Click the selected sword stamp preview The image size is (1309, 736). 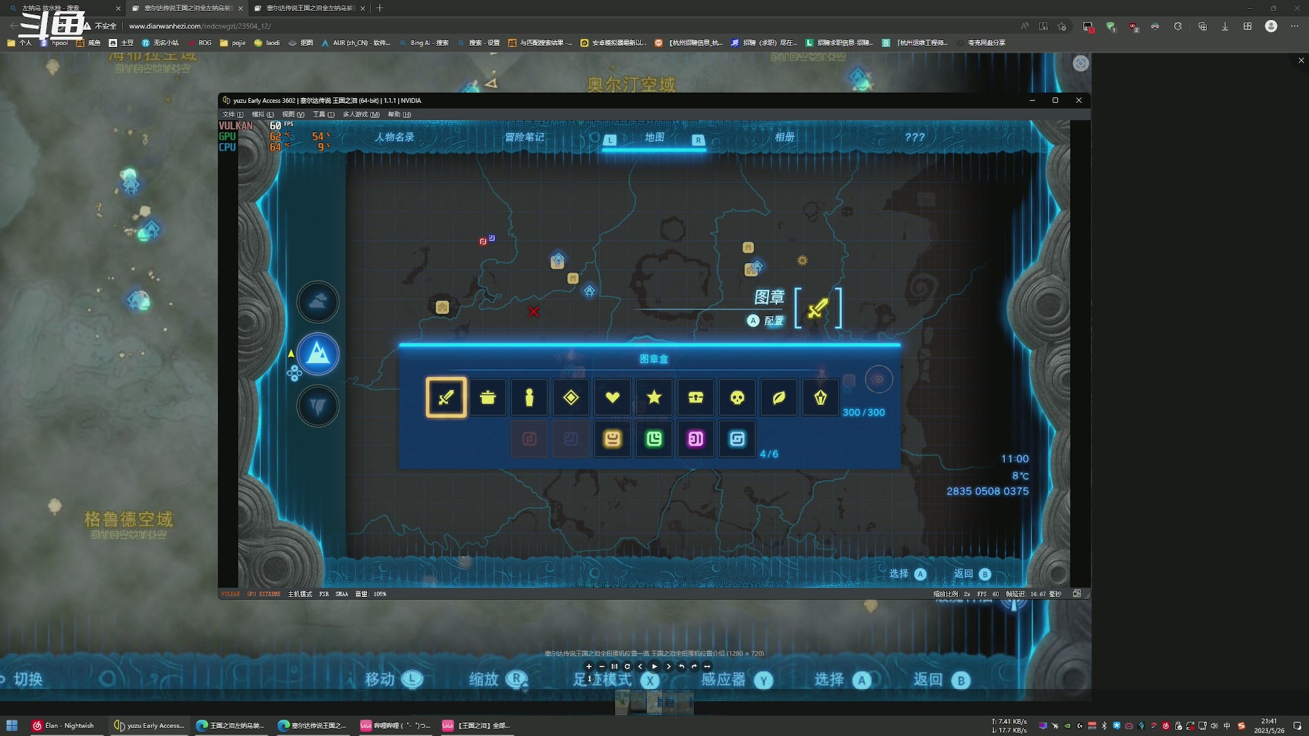[818, 308]
